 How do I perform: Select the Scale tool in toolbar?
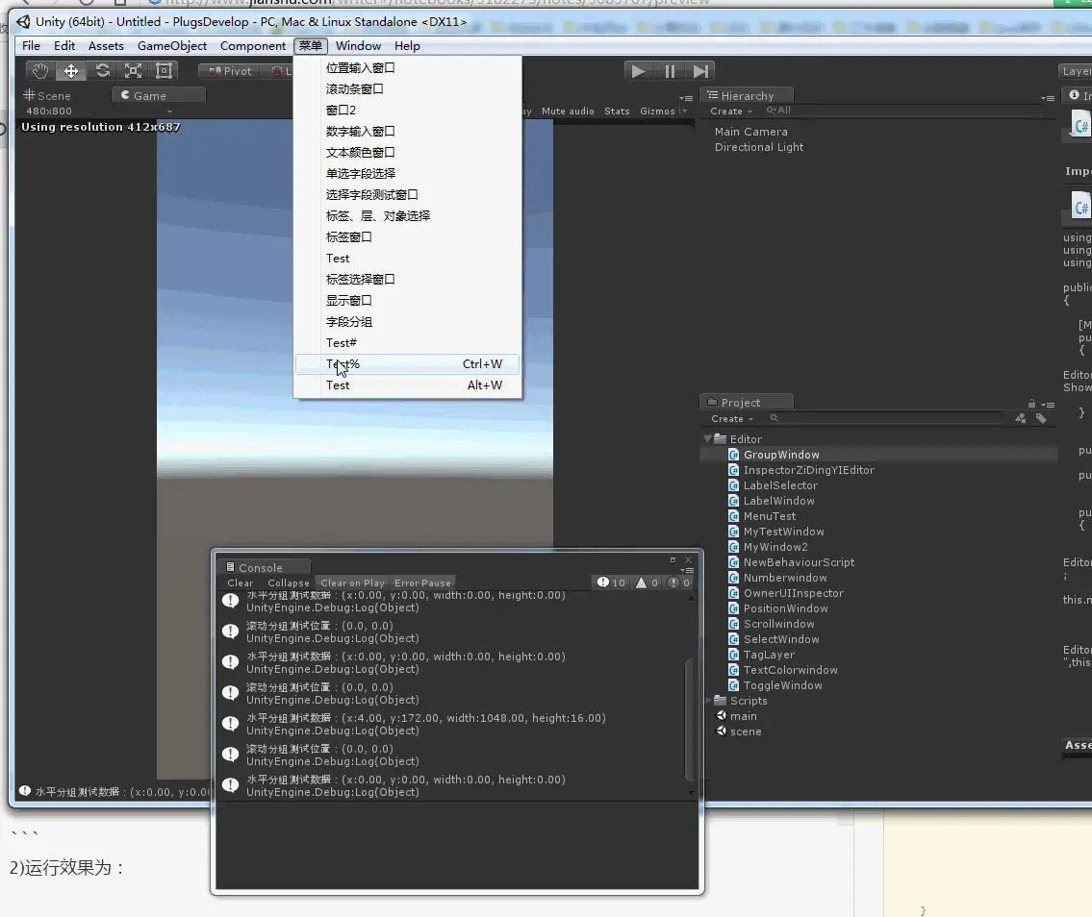[133, 71]
